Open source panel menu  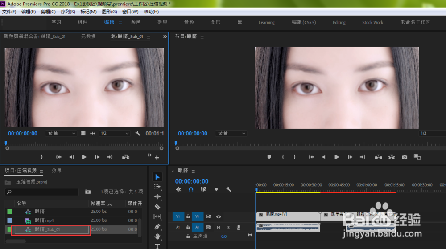click(149, 37)
